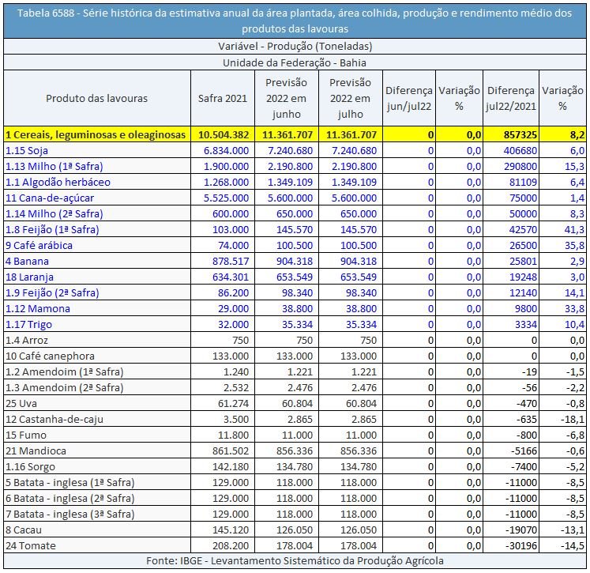Screen dimensions: 590x573
Task: Select '4 Banana' row label
Action: click(27, 262)
